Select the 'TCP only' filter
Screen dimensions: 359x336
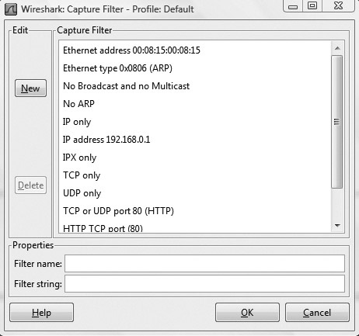(x=195, y=175)
